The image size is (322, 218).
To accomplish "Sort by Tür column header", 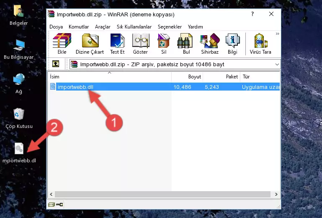I will 260,77.
